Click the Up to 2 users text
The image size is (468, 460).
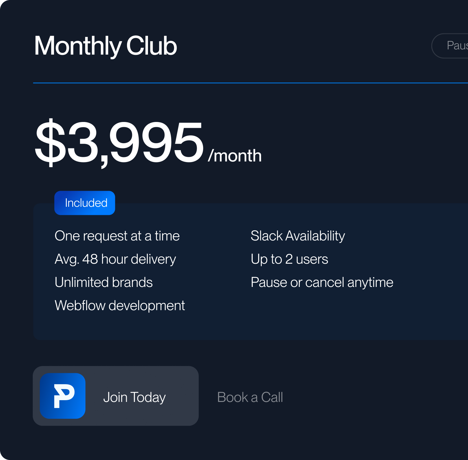click(x=289, y=259)
